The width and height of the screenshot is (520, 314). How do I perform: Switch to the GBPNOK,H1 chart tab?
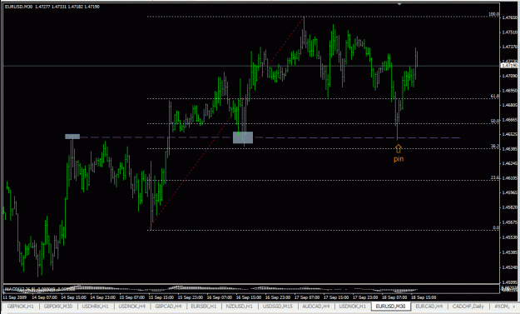click(x=21, y=307)
